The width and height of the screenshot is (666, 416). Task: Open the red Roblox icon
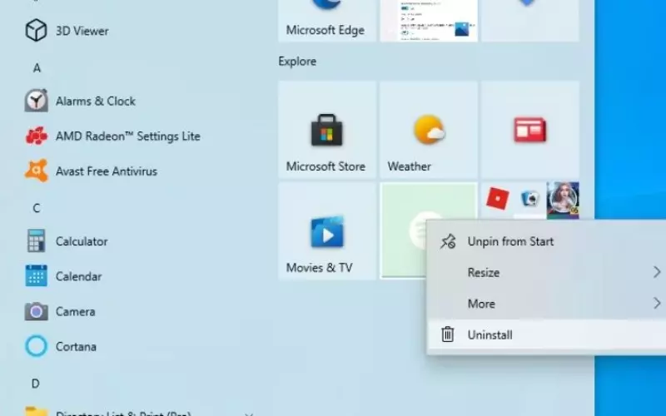click(497, 199)
